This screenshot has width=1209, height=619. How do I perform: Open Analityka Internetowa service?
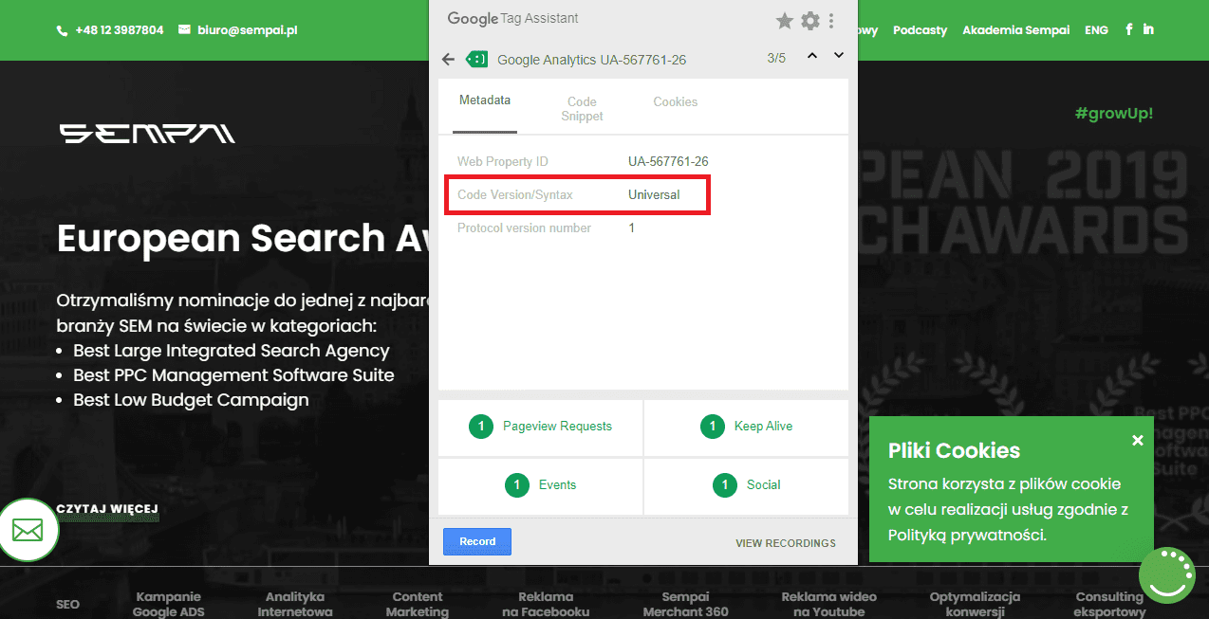coord(295,604)
